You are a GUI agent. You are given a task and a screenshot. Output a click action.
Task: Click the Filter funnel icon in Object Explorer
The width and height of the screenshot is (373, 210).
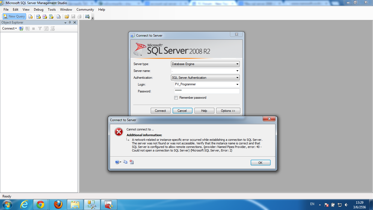pyautogui.click(x=40, y=28)
